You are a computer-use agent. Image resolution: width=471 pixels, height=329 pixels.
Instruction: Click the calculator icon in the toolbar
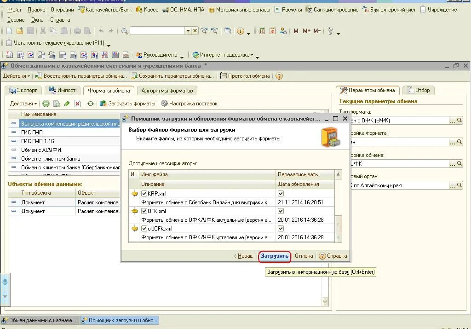(262, 31)
